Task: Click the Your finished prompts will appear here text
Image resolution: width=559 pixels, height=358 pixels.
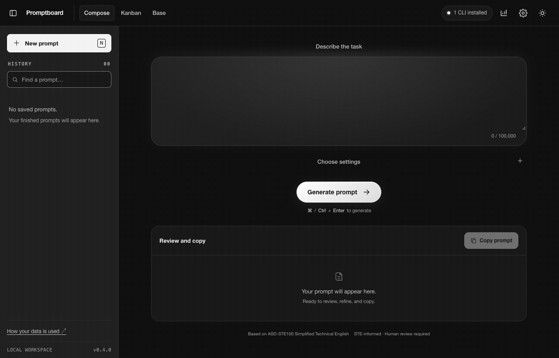Action: tap(54, 120)
